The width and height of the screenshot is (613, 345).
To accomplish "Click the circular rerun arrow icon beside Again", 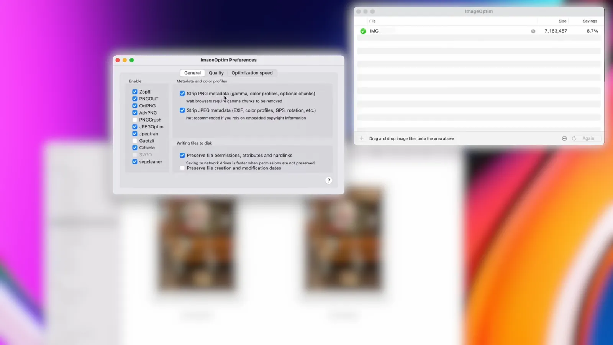I will tap(574, 138).
